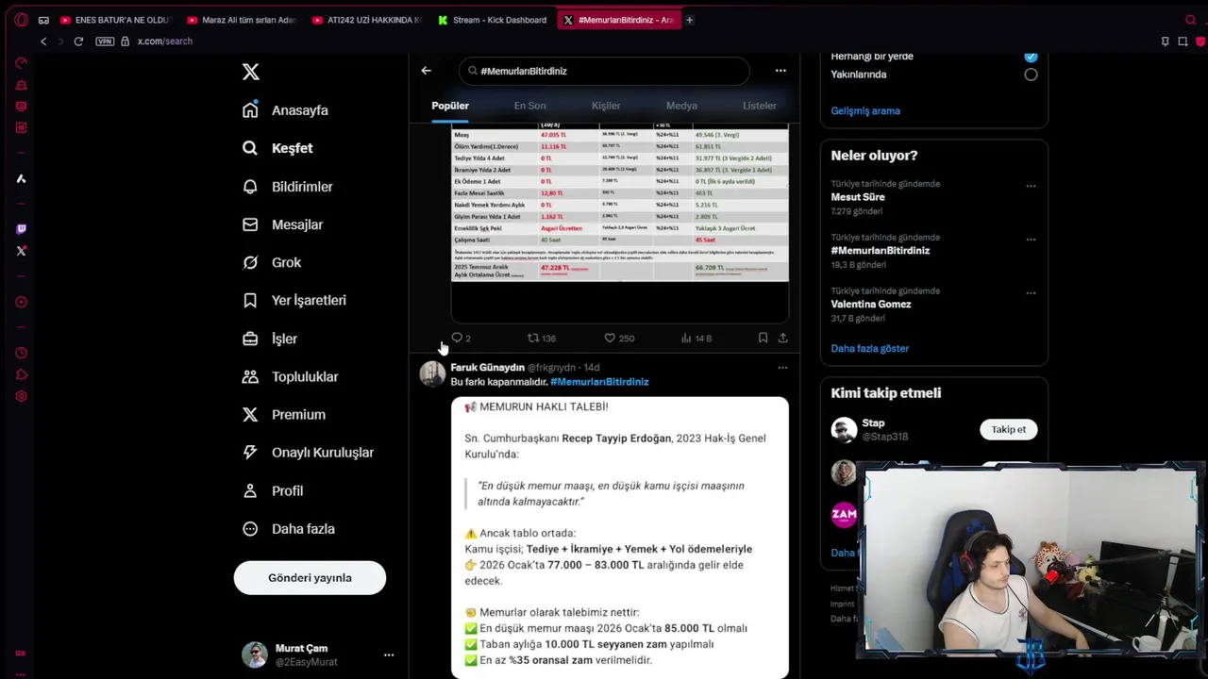Open the Opera GX main menu logo

click(x=21, y=20)
